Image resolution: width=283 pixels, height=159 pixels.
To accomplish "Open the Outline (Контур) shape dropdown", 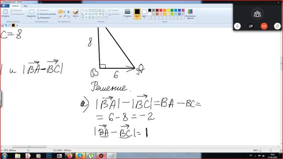I will 114,10.
